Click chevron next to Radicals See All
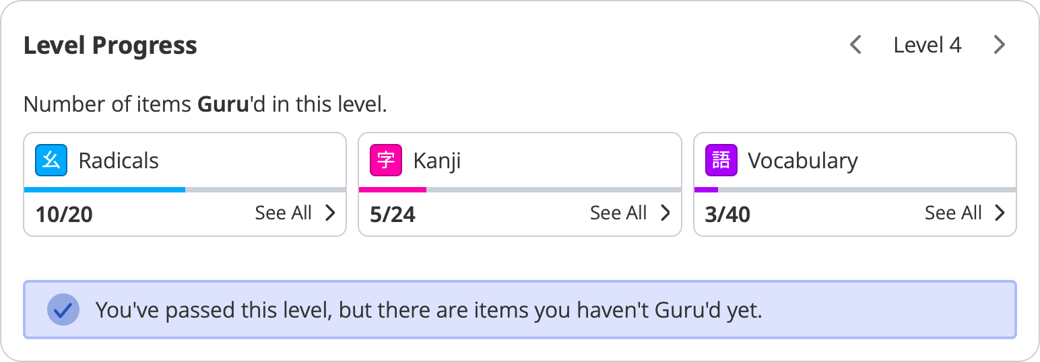The height and width of the screenshot is (362, 1040). pyautogui.click(x=330, y=213)
